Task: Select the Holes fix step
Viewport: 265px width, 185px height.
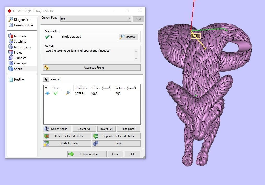Action: (x=15, y=52)
